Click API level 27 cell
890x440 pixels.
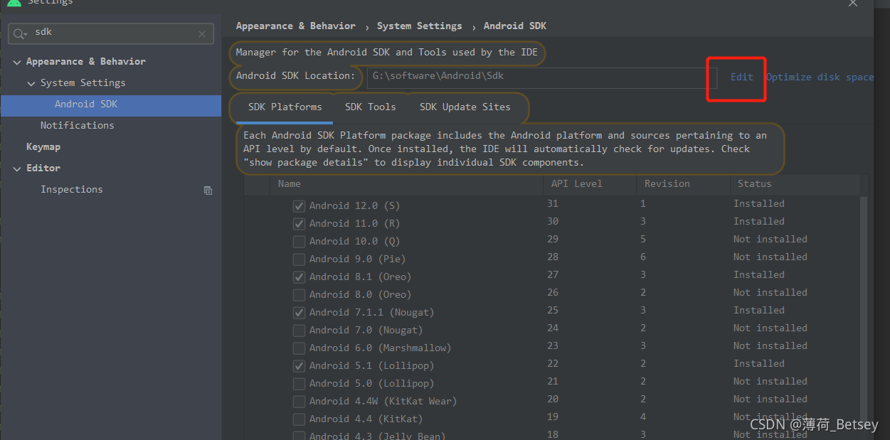[553, 275]
